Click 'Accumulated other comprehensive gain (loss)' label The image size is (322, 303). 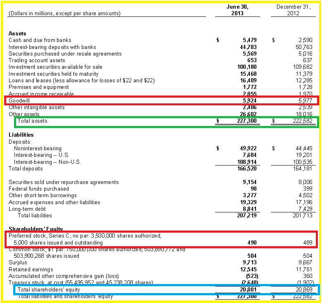pyautogui.click(x=64, y=276)
